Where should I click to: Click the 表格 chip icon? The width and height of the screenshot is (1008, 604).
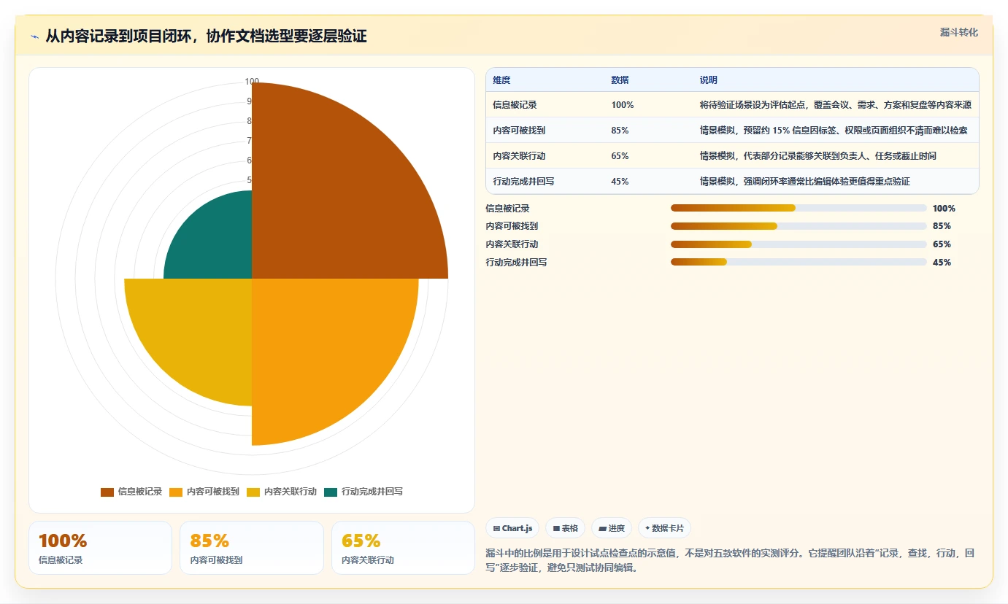(x=556, y=528)
